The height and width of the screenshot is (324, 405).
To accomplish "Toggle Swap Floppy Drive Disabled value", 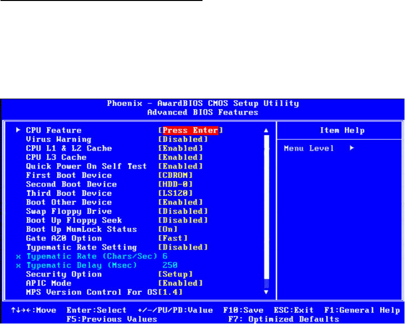I will point(183,211).
